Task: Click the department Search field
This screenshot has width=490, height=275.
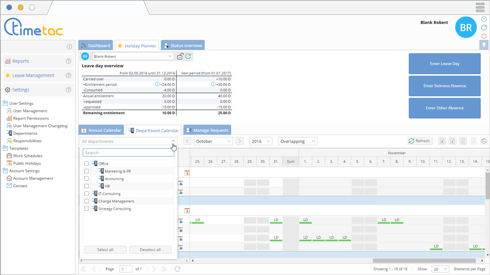Action: [x=128, y=153]
